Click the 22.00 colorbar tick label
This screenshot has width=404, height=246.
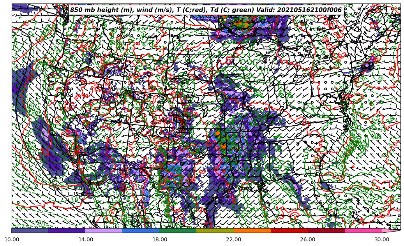click(x=234, y=240)
